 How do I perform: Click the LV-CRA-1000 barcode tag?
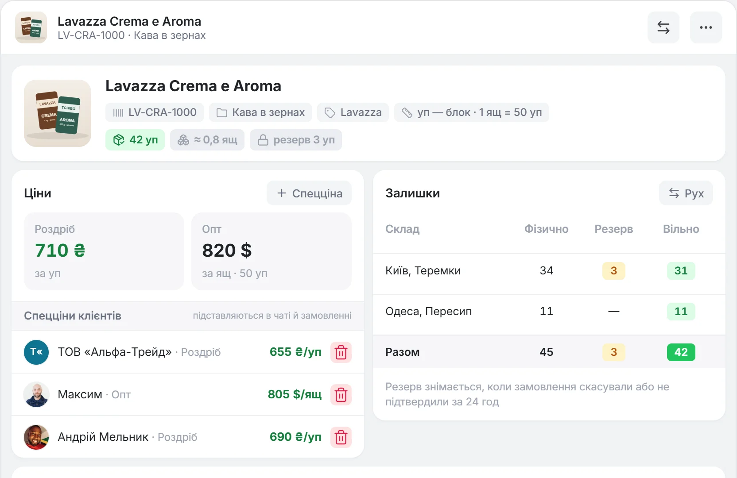[155, 112]
